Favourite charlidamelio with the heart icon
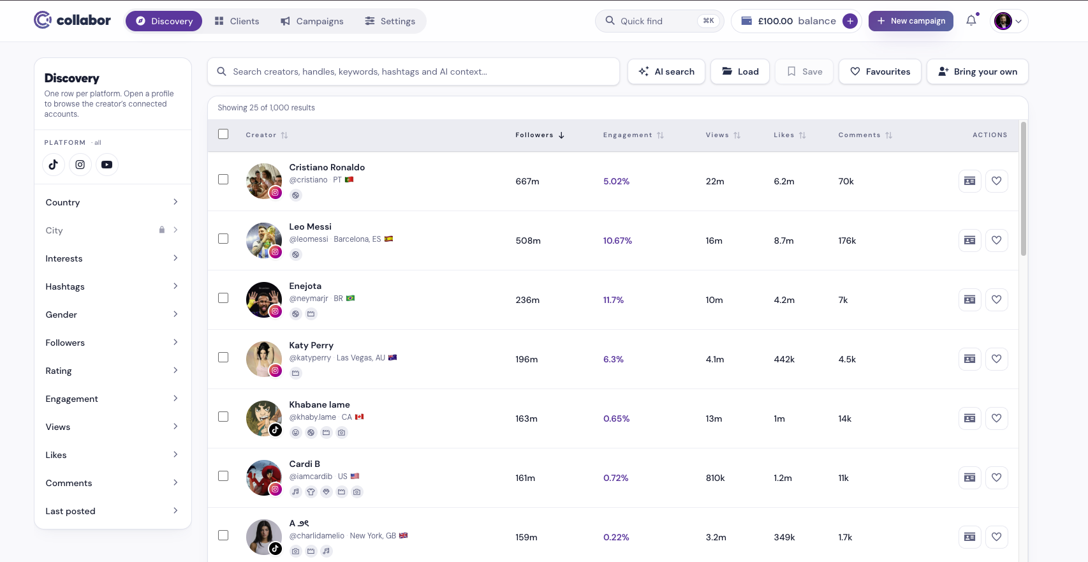 [x=997, y=537]
